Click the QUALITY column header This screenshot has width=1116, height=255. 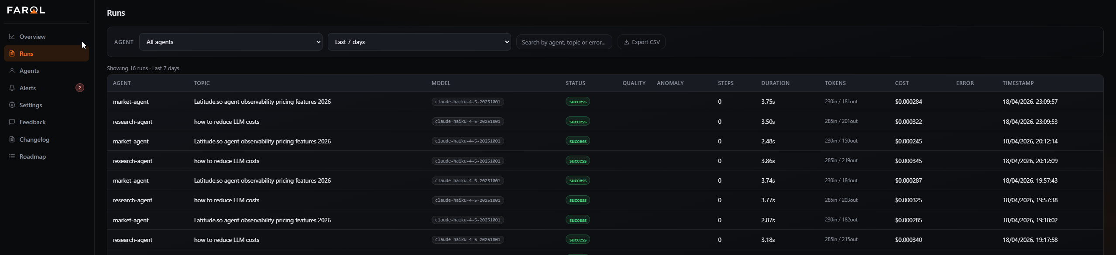click(634, 83)
